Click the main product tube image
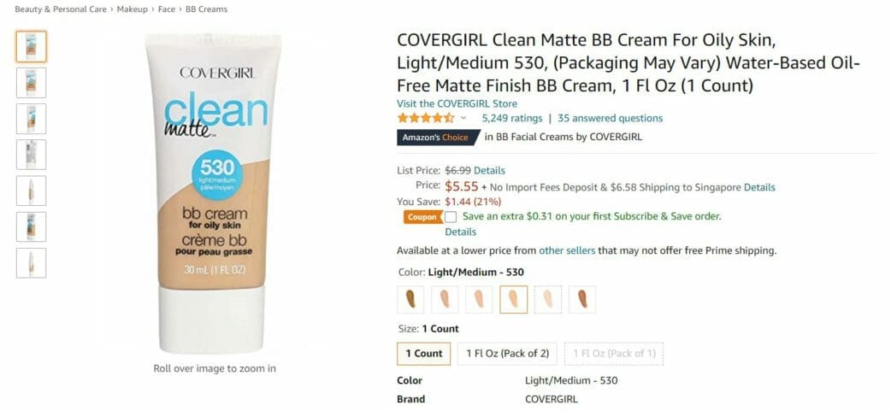 (x=213, y=193)
